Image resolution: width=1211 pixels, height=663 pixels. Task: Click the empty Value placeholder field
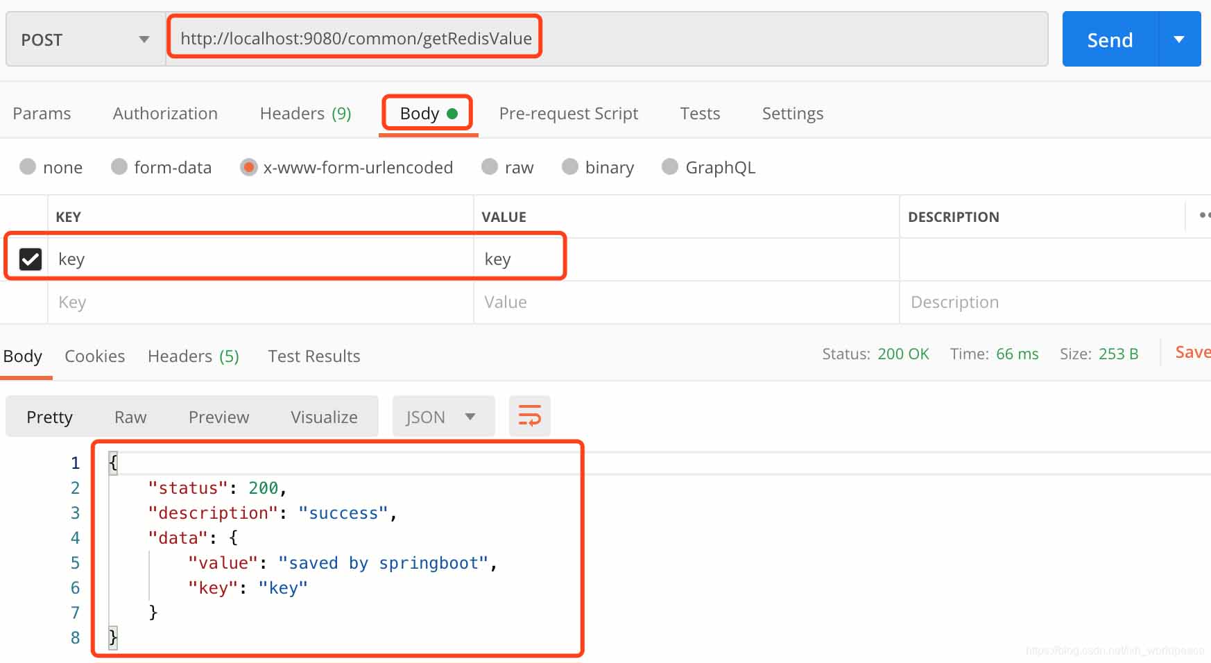(x=685, y=302)
